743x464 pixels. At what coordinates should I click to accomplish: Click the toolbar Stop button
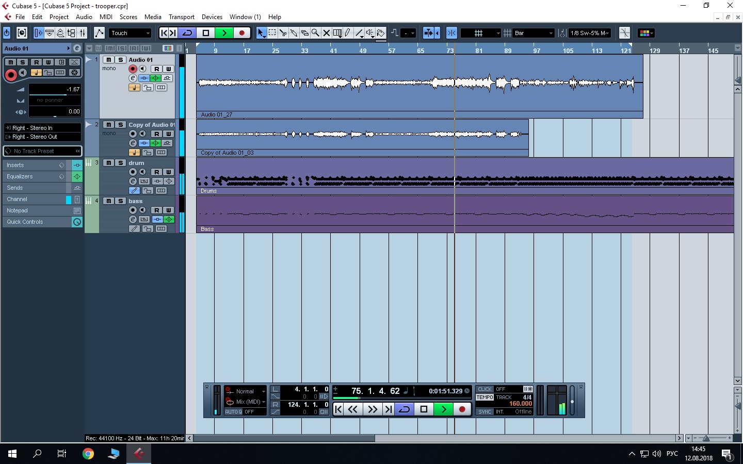[x=206, y=33]
